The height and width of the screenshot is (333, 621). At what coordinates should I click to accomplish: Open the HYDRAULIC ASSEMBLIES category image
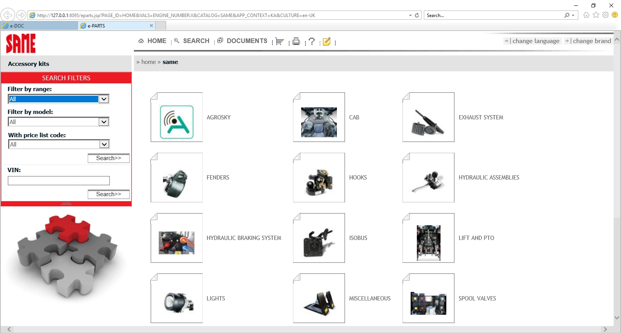tap(428, 178)
